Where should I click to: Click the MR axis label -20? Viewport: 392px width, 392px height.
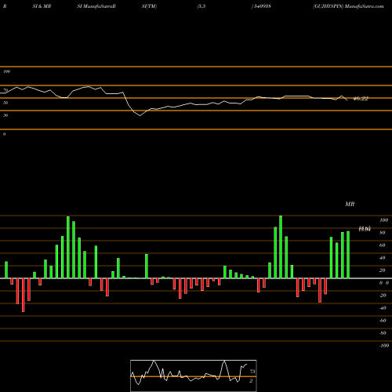pyautogui.click(x=383, y=296)
